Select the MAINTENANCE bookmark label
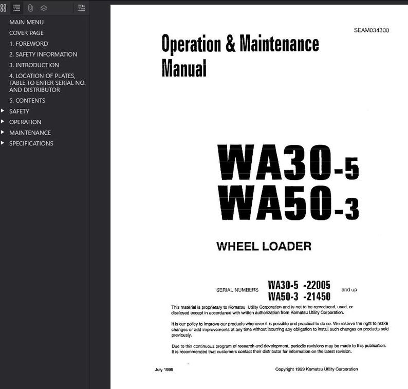Image resolution: width=408 pixels, height=389 pixels. pyautogui.click(x=30, y=133)
